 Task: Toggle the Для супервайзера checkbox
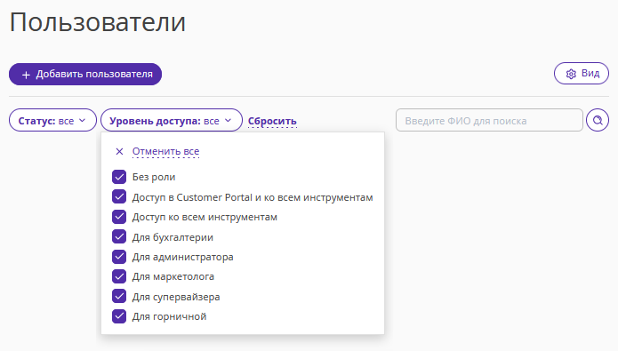coord(119,296)
